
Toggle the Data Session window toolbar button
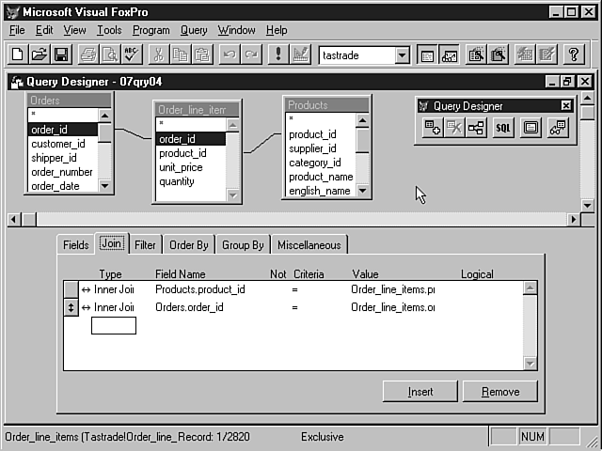[x=449, y=55]
